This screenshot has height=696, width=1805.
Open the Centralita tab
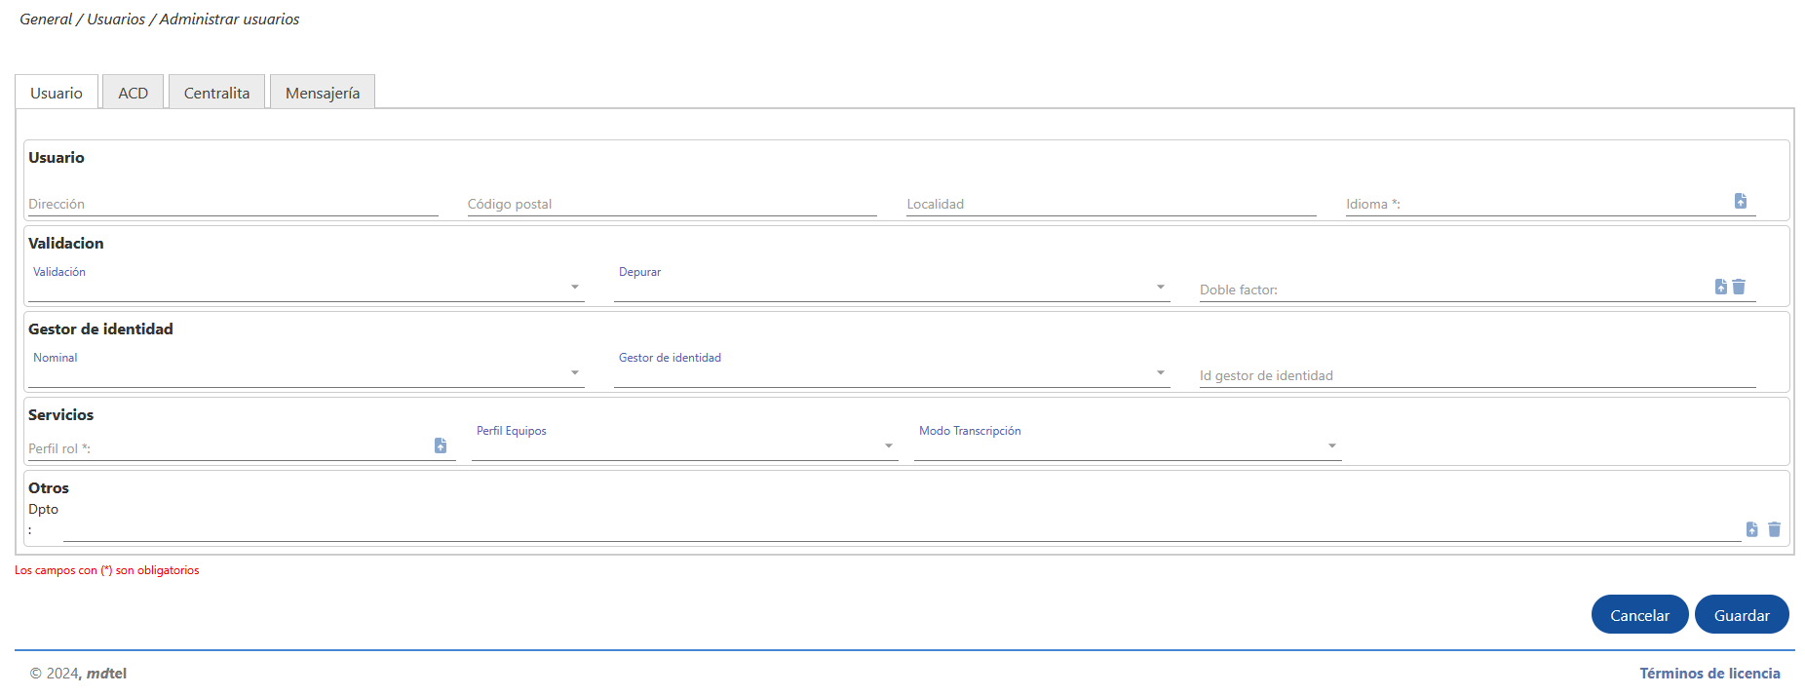(x=216, y=93)
